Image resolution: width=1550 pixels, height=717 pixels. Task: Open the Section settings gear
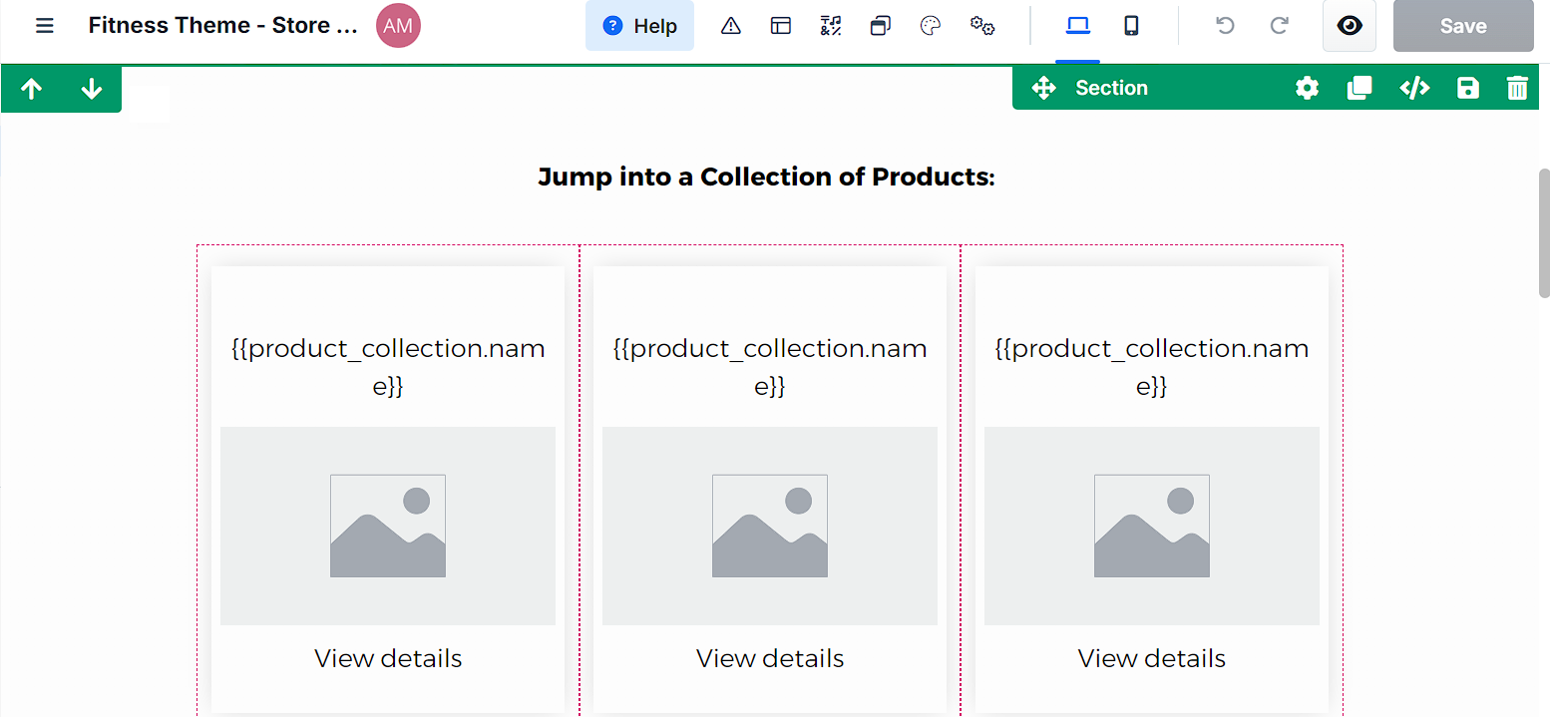1307,88
